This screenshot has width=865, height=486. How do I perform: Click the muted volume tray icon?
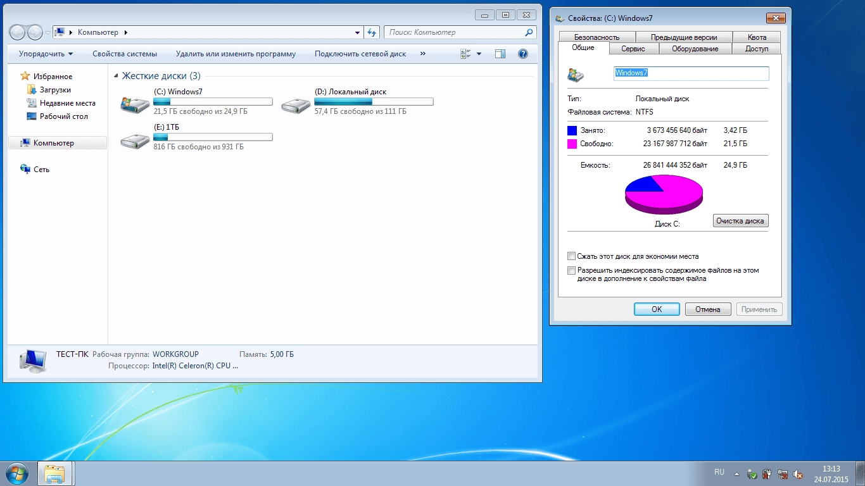tap(799, 473)
